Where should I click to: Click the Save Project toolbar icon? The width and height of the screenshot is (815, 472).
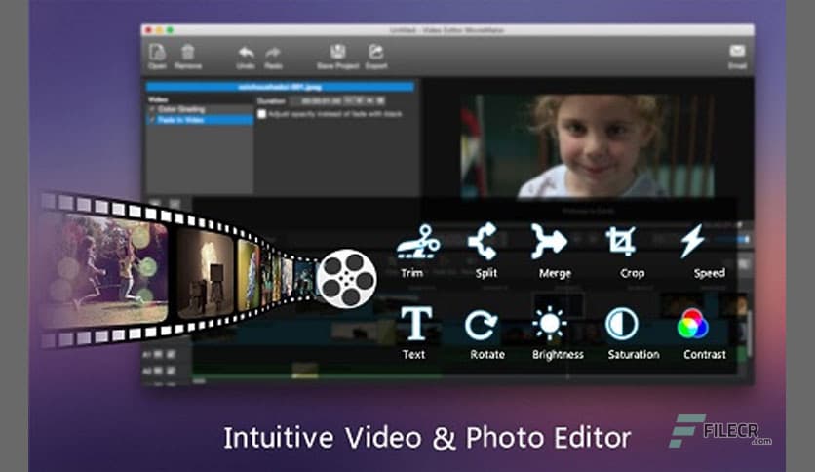[338, 52]
